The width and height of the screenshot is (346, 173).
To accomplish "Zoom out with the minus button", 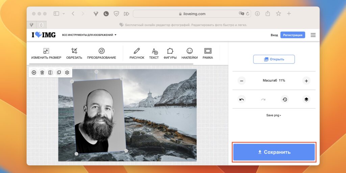I will tap(242, 81).
